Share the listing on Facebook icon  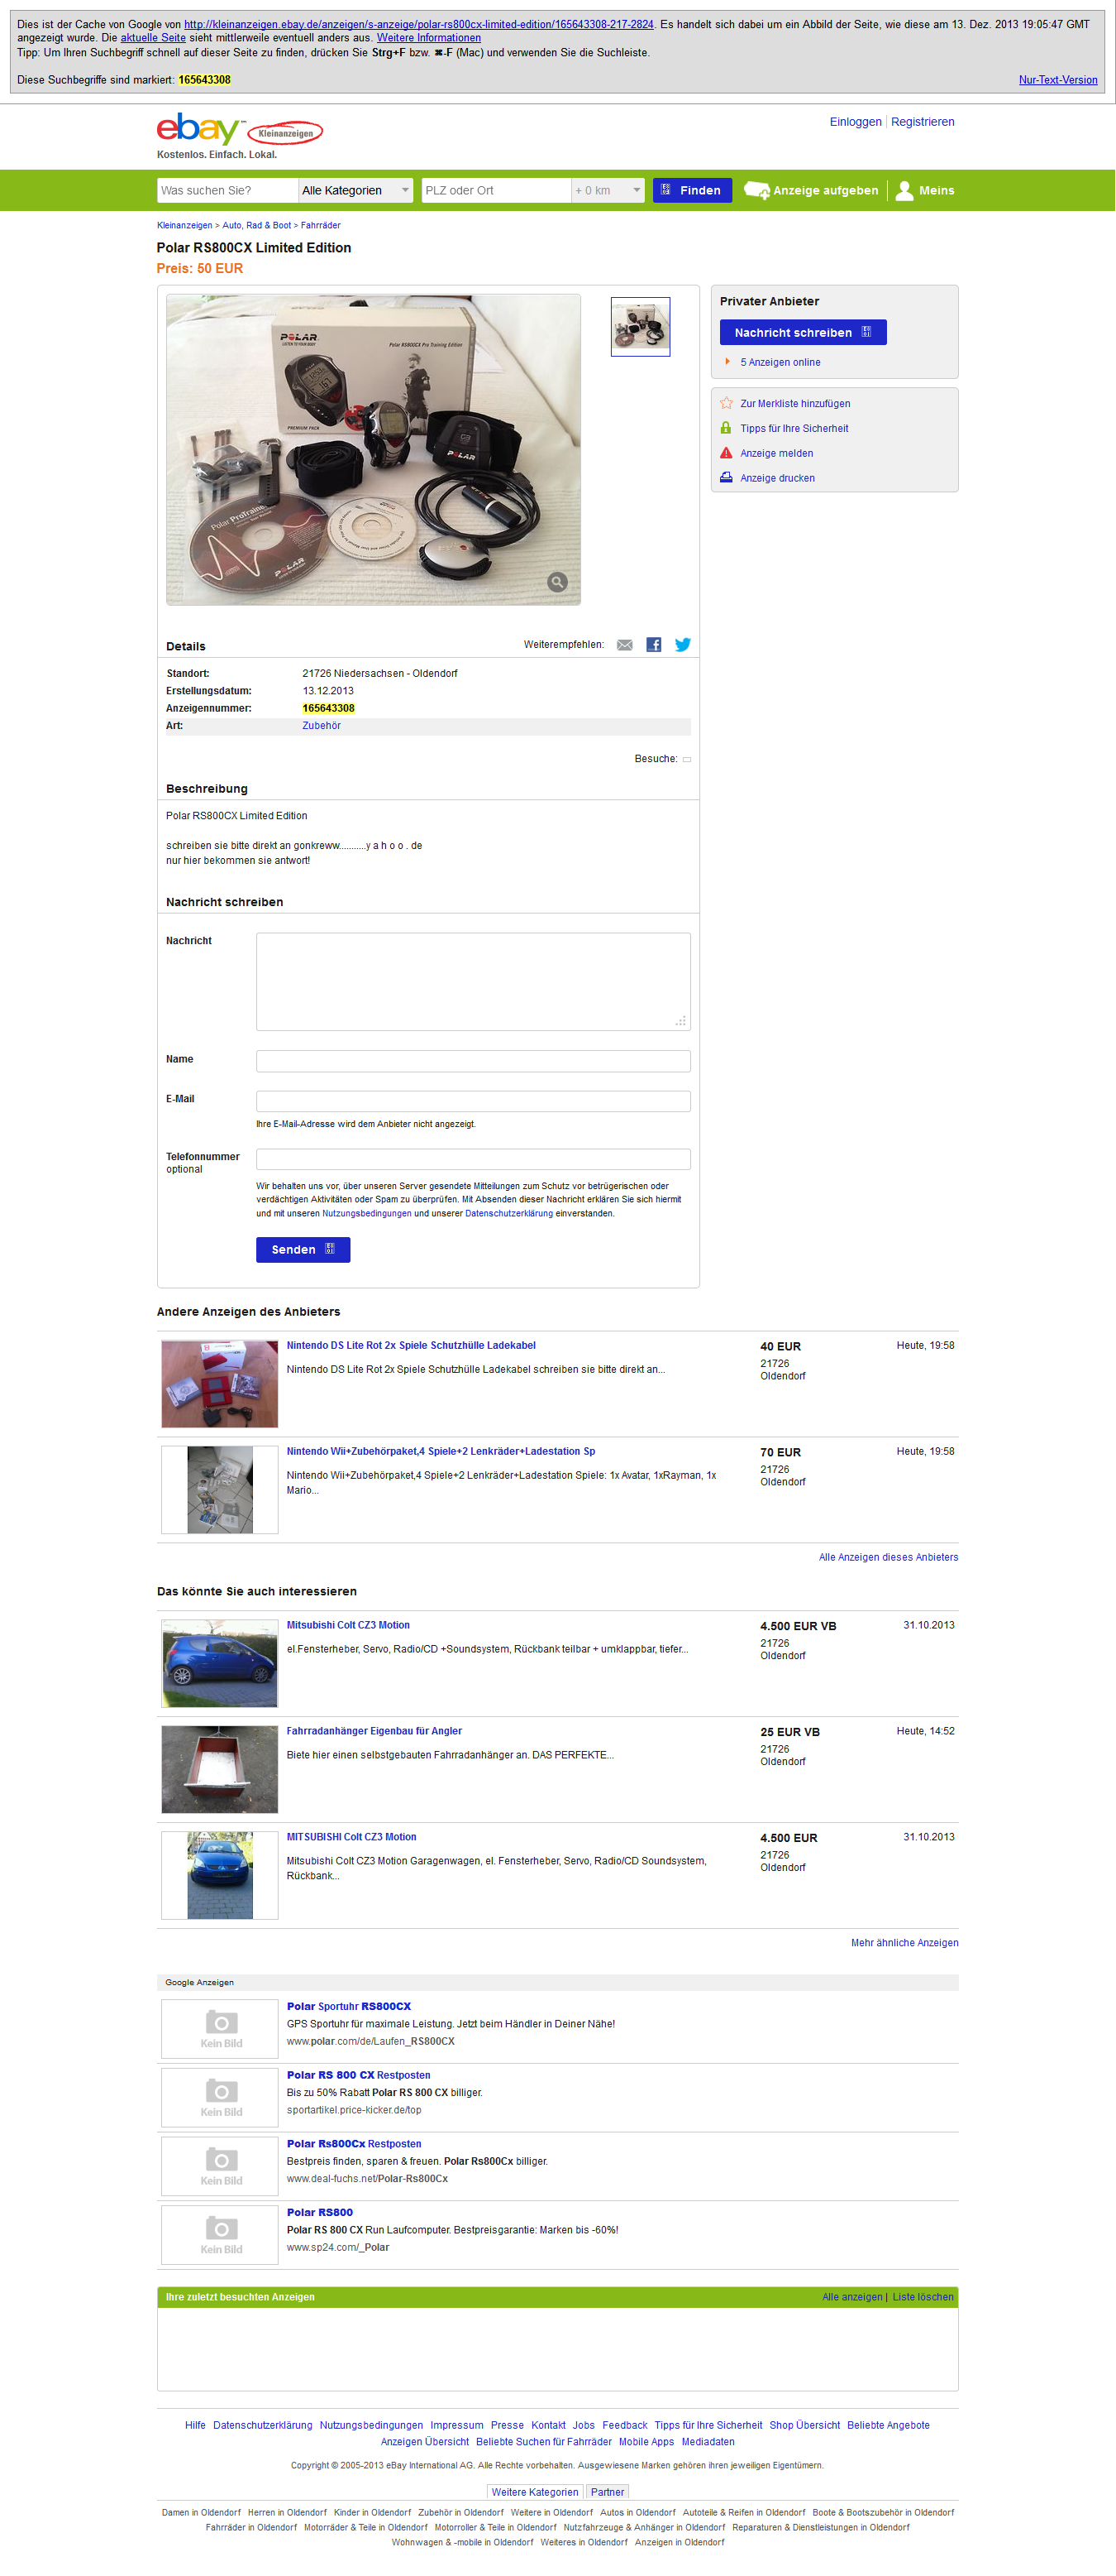click(653, 645)
